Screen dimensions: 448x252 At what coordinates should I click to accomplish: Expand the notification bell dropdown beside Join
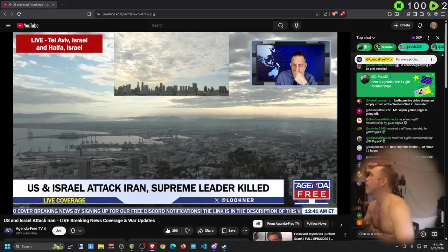[x=76, y=231]
